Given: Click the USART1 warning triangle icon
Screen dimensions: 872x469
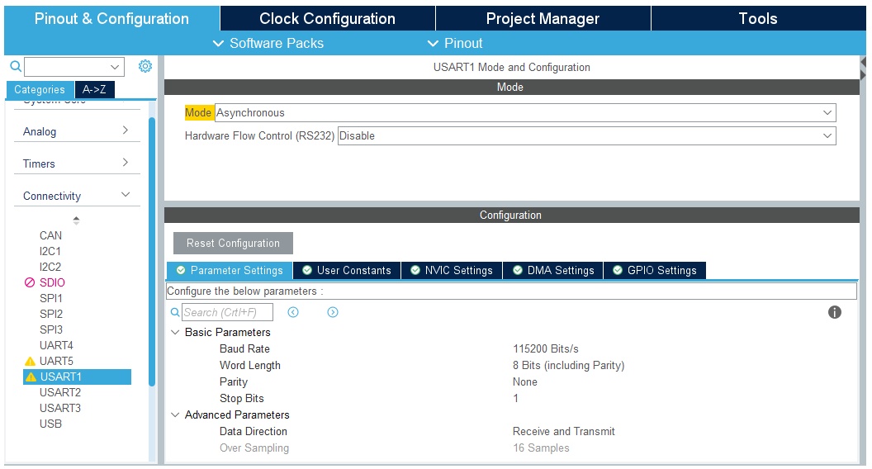Looking at the screenshot, I should pyautogui.click(x=31, y=377).
